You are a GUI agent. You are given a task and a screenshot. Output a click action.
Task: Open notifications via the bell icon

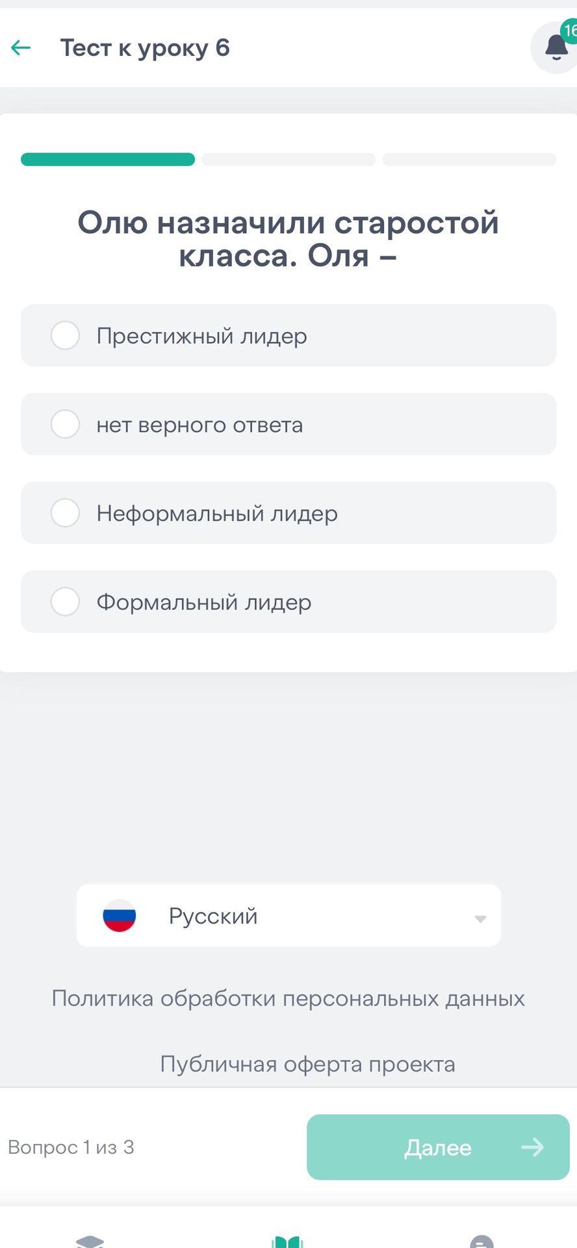[x=556, y=47]
